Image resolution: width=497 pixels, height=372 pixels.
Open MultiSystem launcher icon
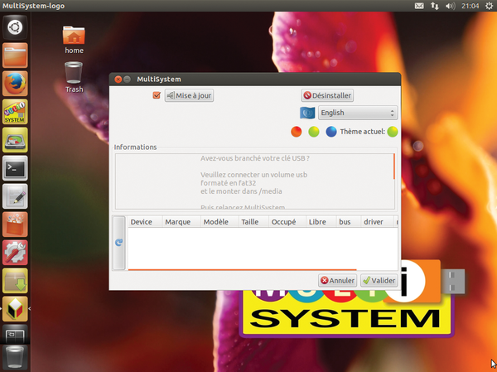pyautogui.click(x=15, y=112)
